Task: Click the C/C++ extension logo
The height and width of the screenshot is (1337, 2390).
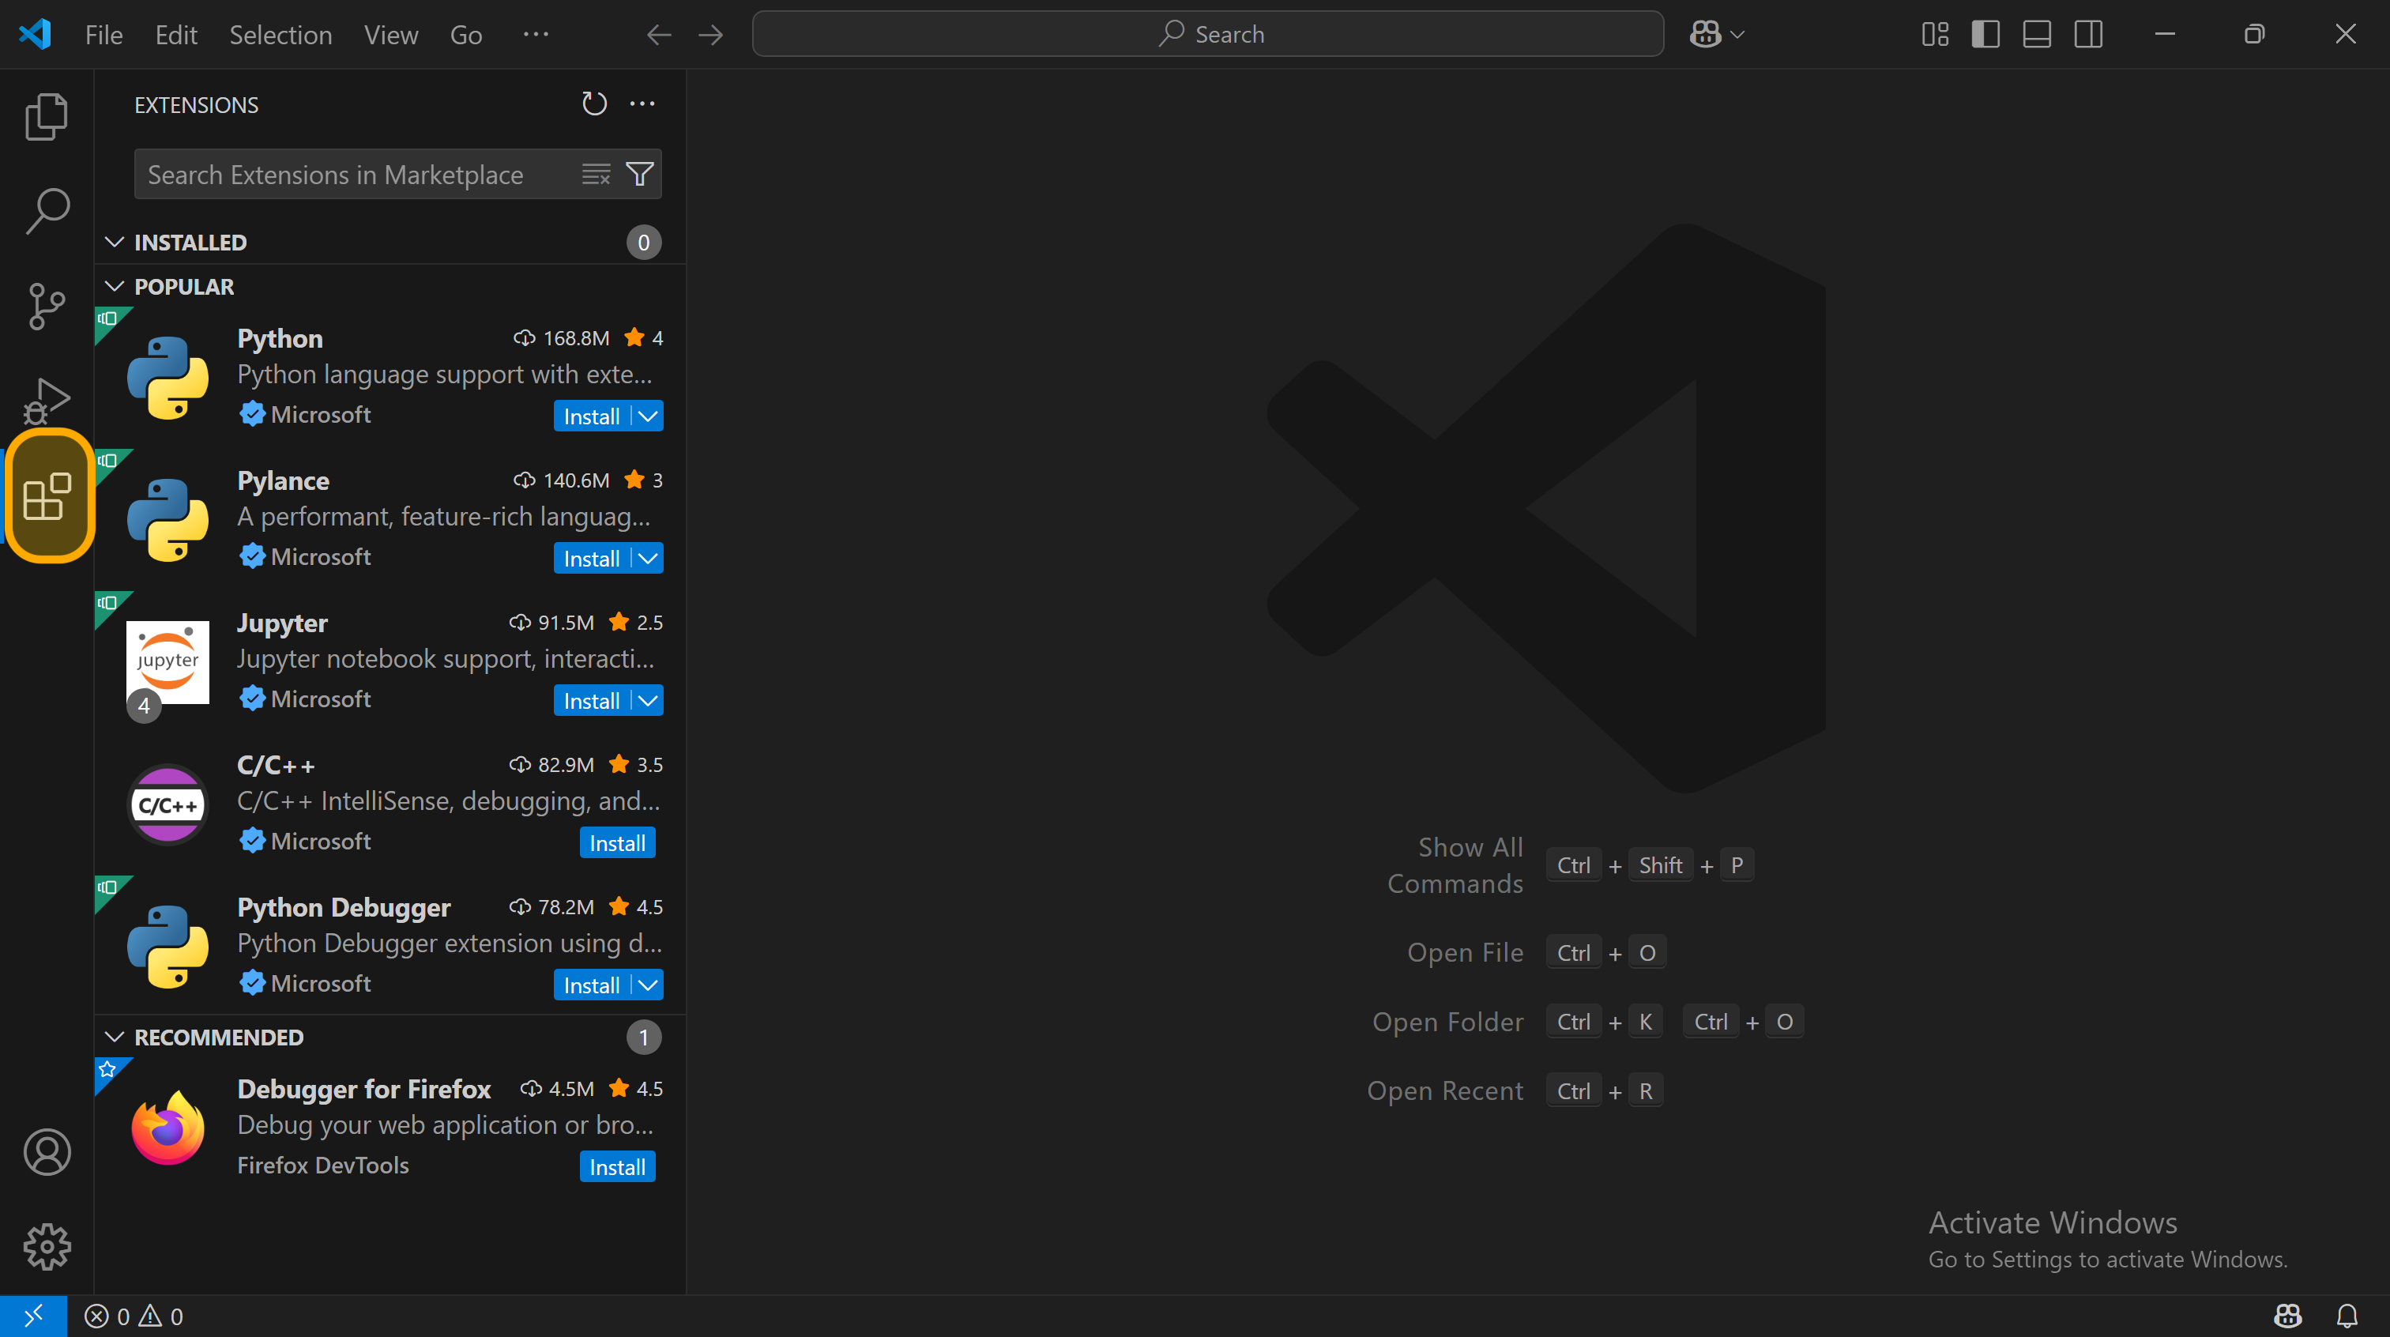Action: (x=168, y=804)
